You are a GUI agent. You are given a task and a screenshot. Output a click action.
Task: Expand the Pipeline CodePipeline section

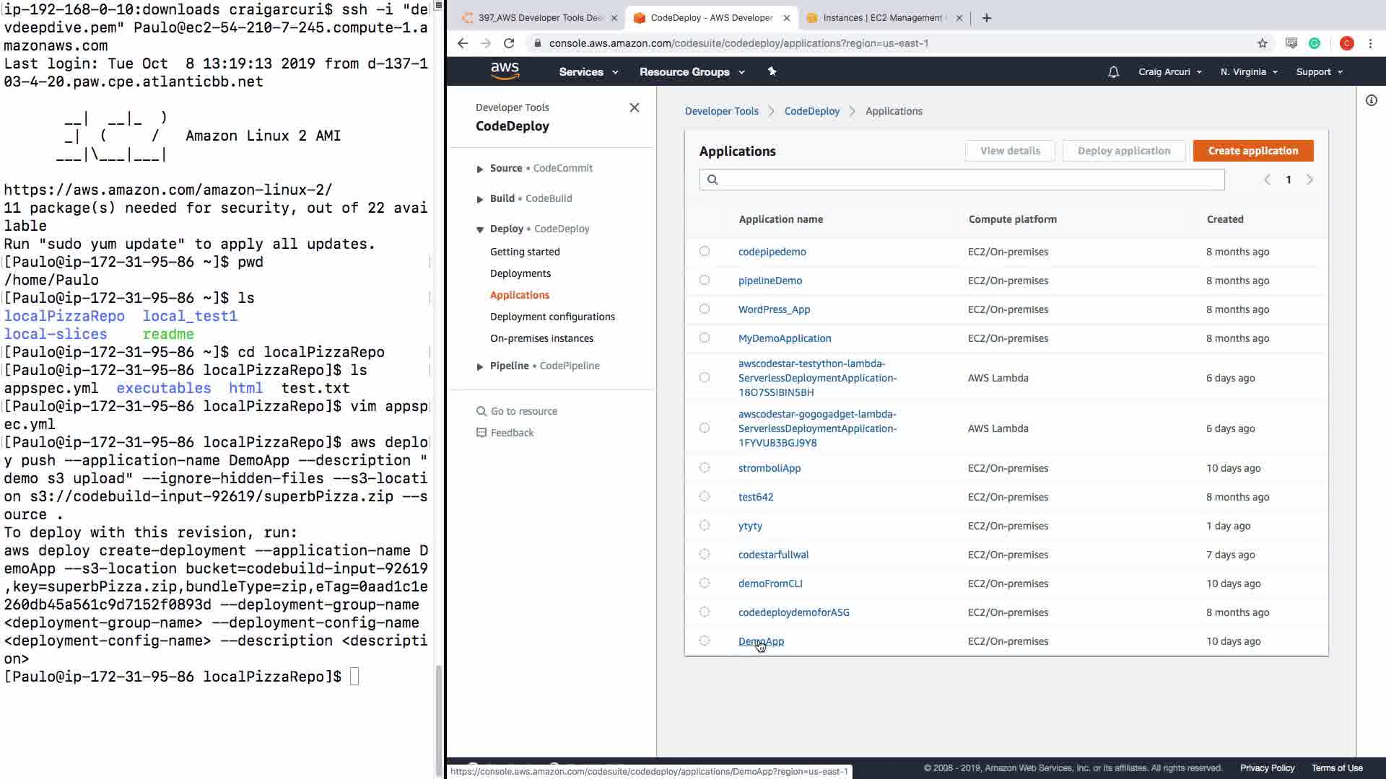point(480,366)
